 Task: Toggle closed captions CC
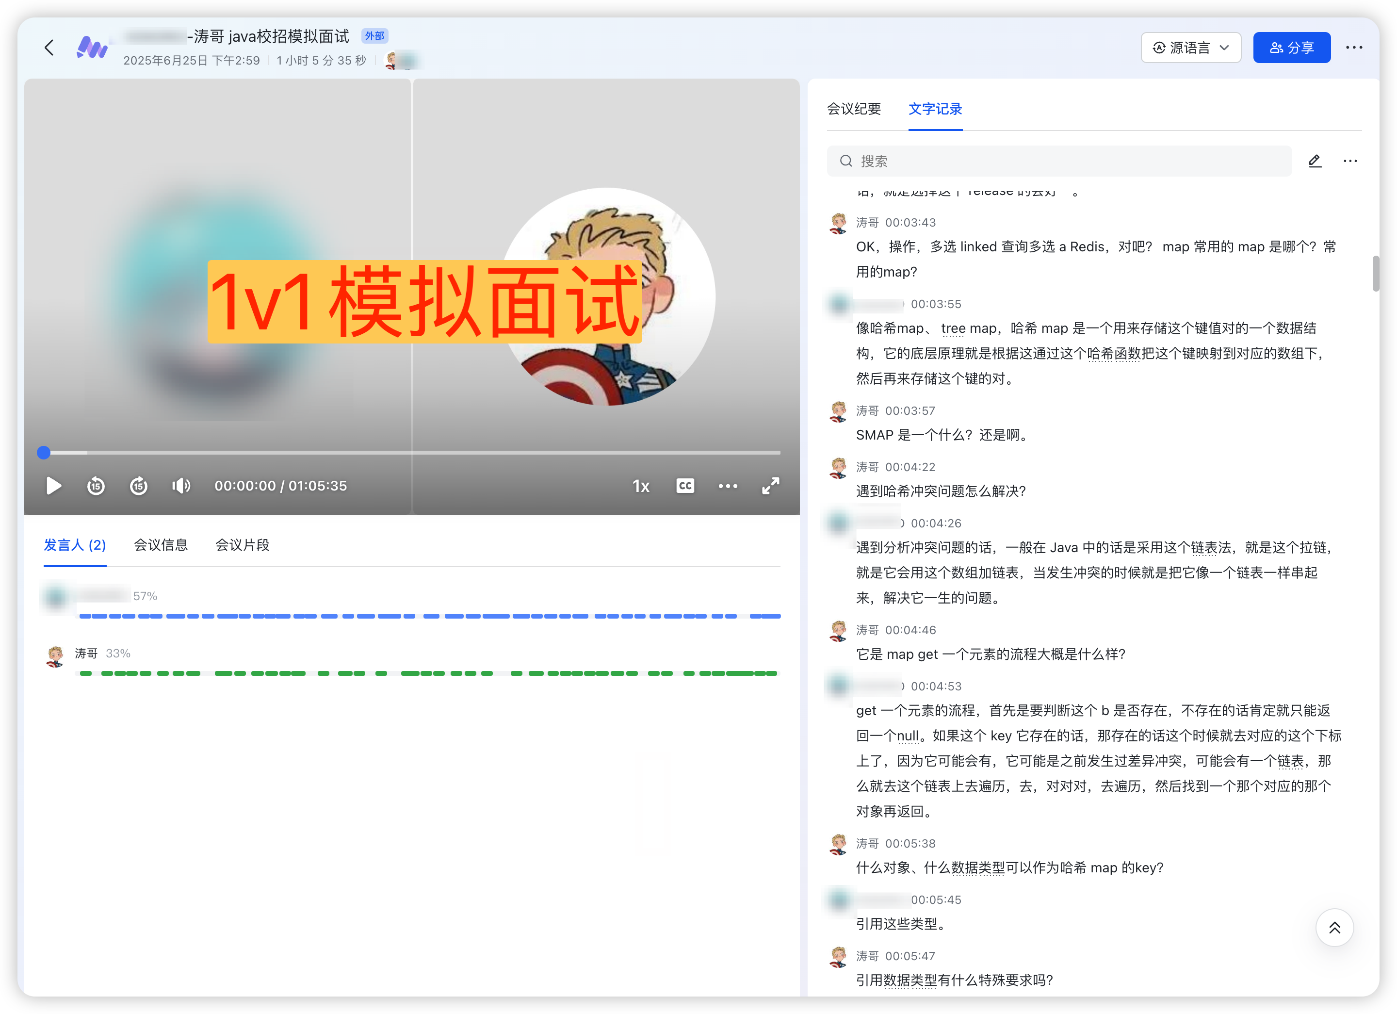(x=685, y=486)
